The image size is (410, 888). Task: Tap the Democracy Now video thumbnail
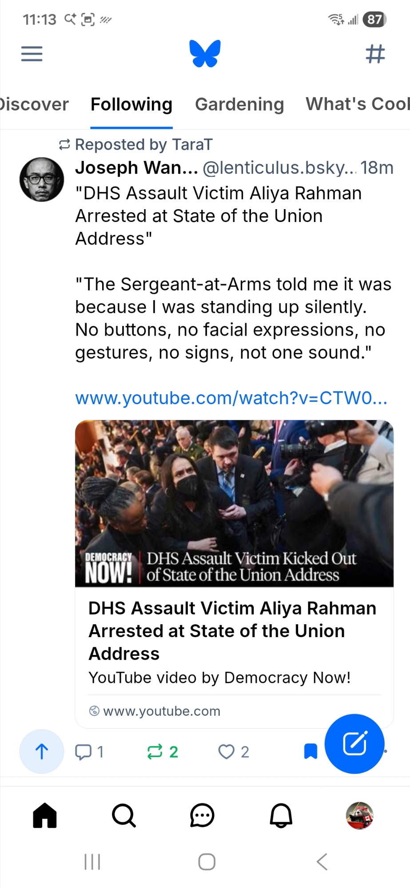pos(234,503)
